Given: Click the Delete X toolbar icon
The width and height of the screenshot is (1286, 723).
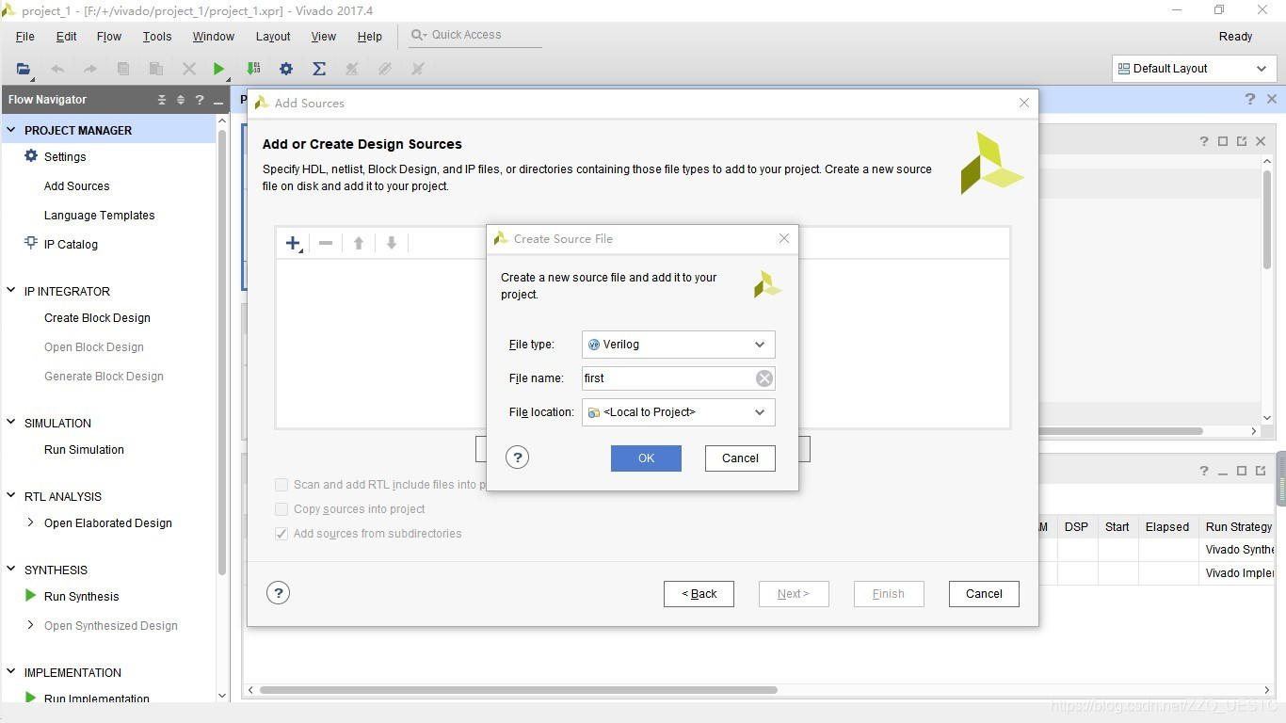Looking at the screenshot, I should 189,69.
